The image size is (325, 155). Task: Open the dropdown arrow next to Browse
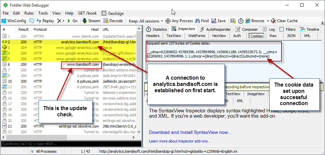coord(268,21)
